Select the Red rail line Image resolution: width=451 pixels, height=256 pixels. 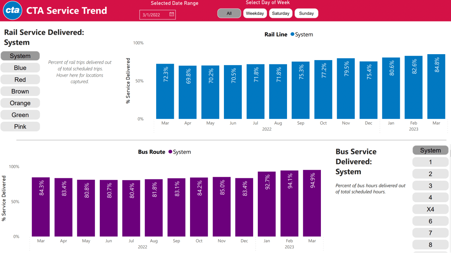point(20,79)
